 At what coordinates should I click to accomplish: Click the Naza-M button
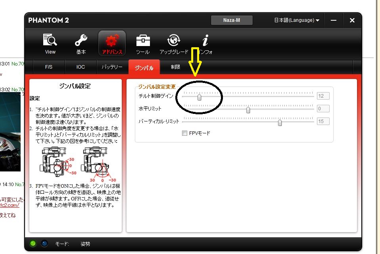coord(232,20)
